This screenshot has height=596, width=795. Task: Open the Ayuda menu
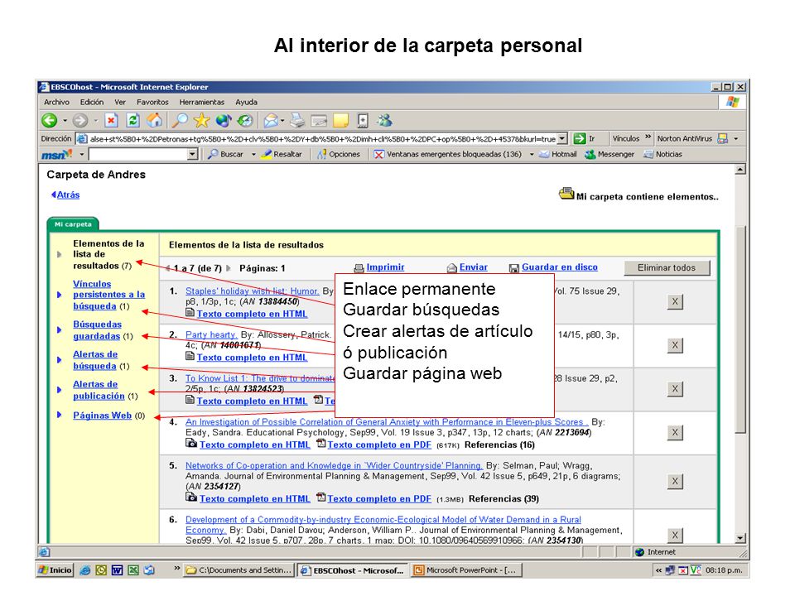[247, 102]
